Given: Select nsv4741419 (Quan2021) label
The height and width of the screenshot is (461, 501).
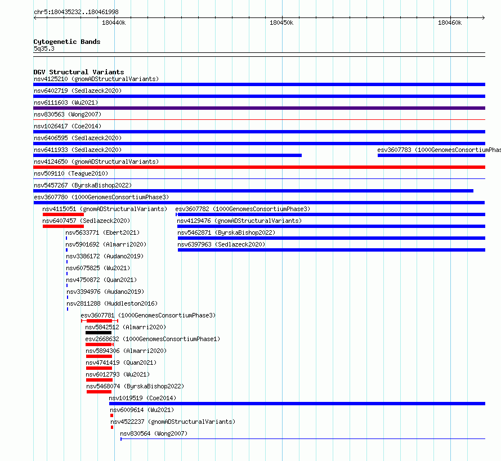Looking at the screenshot, I should 121,362.
